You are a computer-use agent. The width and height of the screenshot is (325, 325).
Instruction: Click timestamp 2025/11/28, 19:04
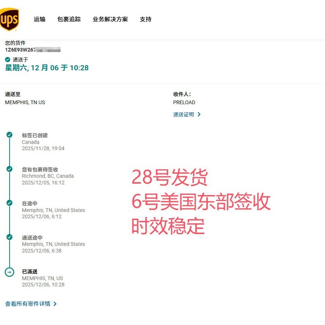43,148
